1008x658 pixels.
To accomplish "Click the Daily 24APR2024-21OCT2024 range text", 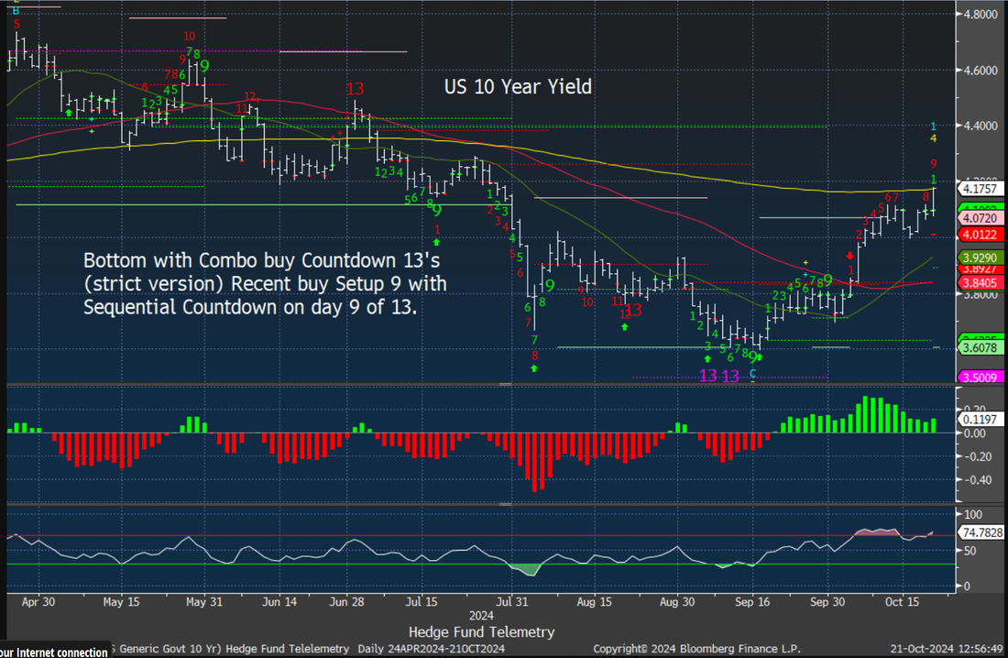I will [432, 649].
